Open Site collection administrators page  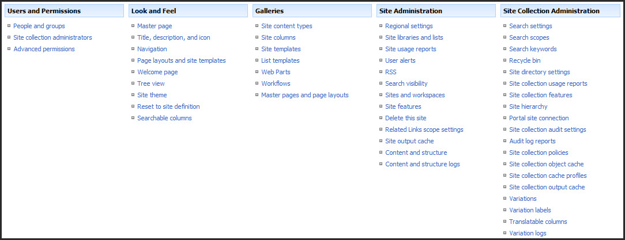pyautogui.click(x=52, y=37)
